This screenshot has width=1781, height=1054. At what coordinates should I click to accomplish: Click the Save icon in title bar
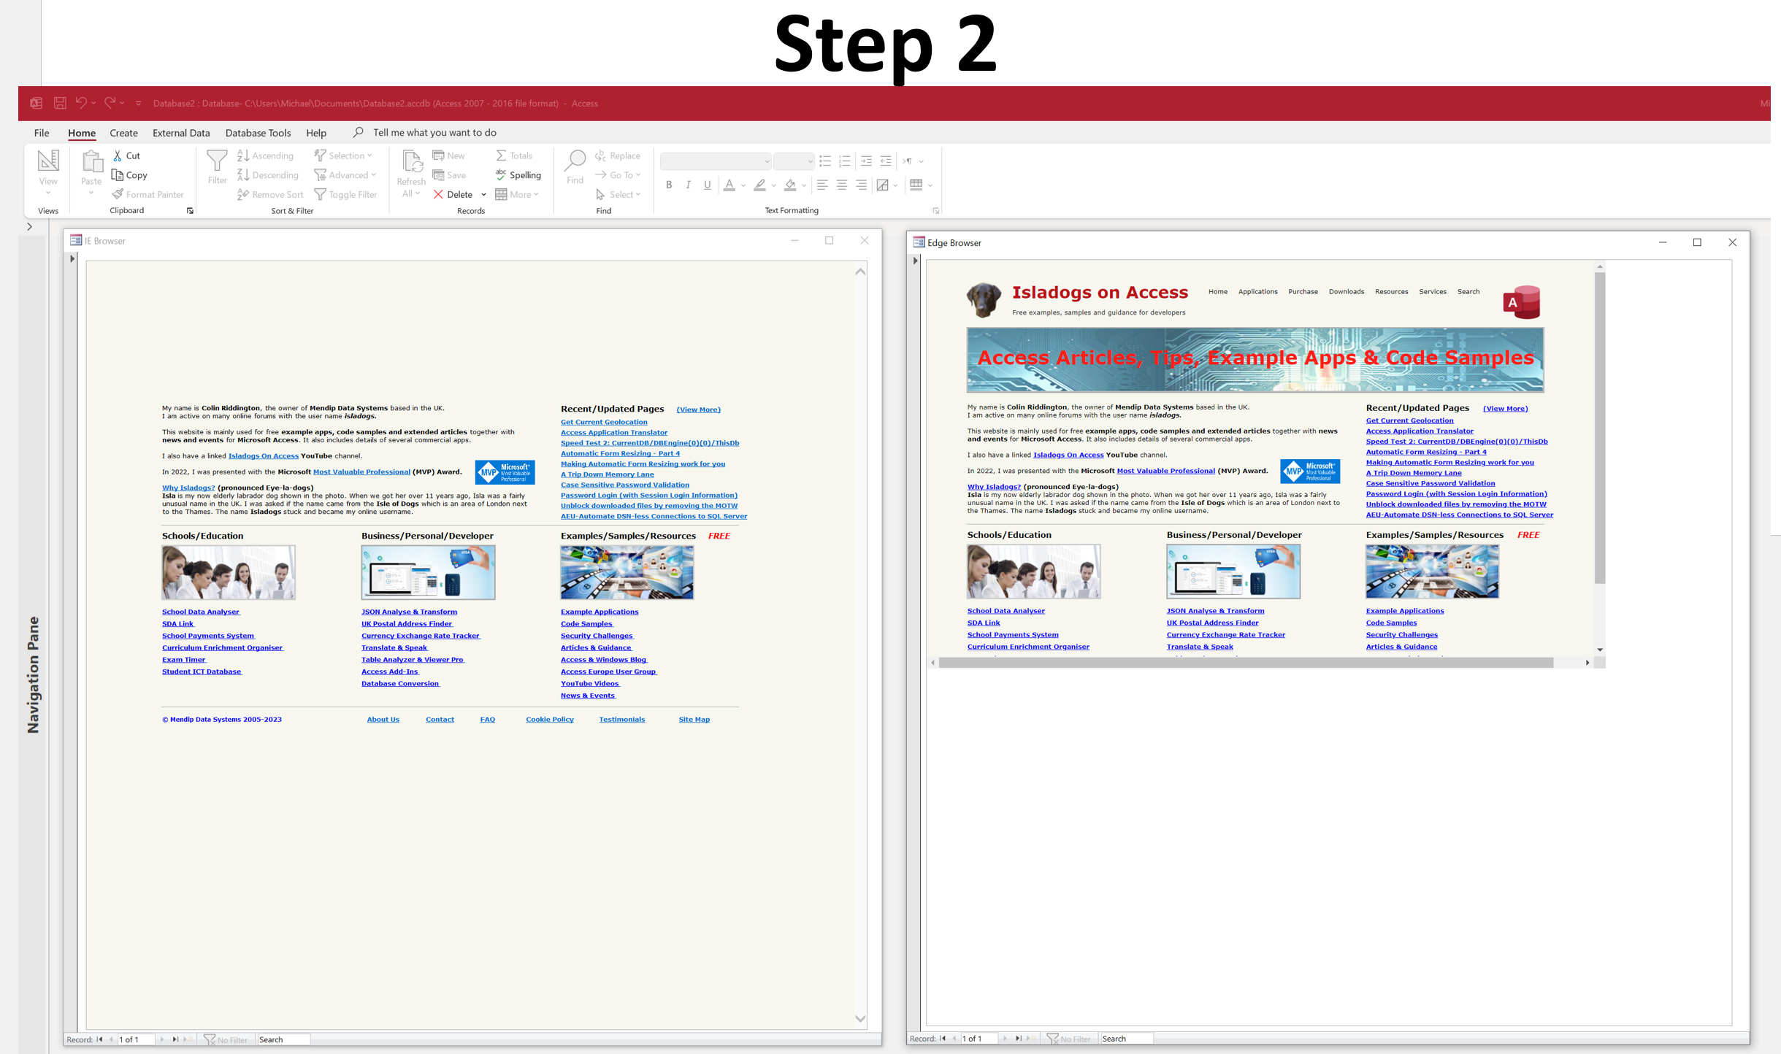pyautogui.click(x=60, y=104)
